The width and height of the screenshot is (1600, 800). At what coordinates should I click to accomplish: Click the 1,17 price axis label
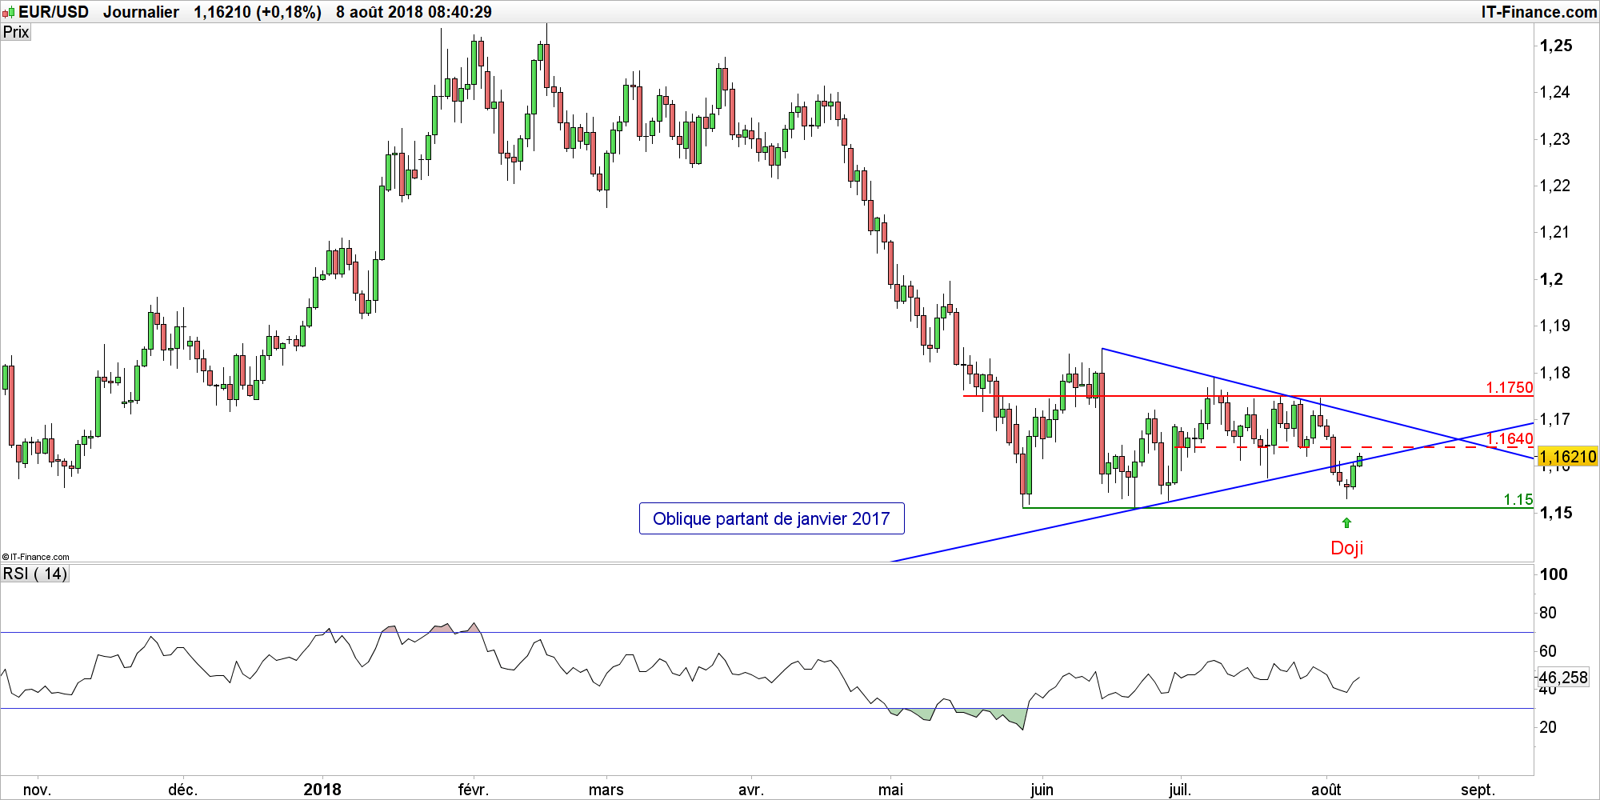click(1555, 419)
